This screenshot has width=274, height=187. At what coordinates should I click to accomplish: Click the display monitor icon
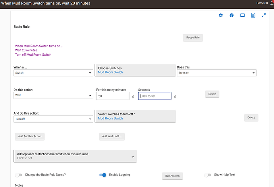point(242,15)
